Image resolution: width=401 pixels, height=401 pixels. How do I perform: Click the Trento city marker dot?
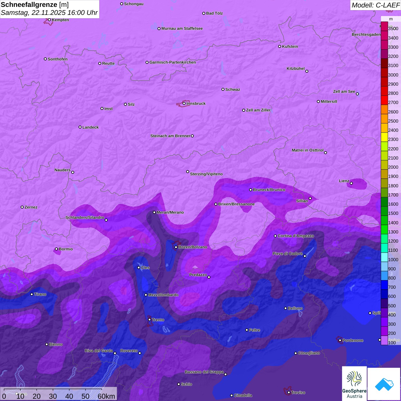(x=150, y=320)
